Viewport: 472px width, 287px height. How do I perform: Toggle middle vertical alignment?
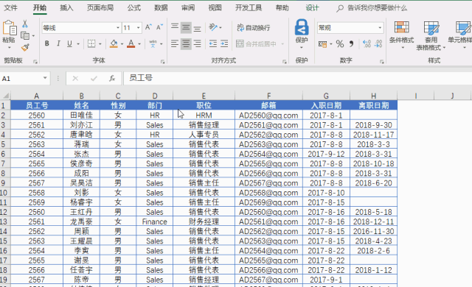coord(186,28)
